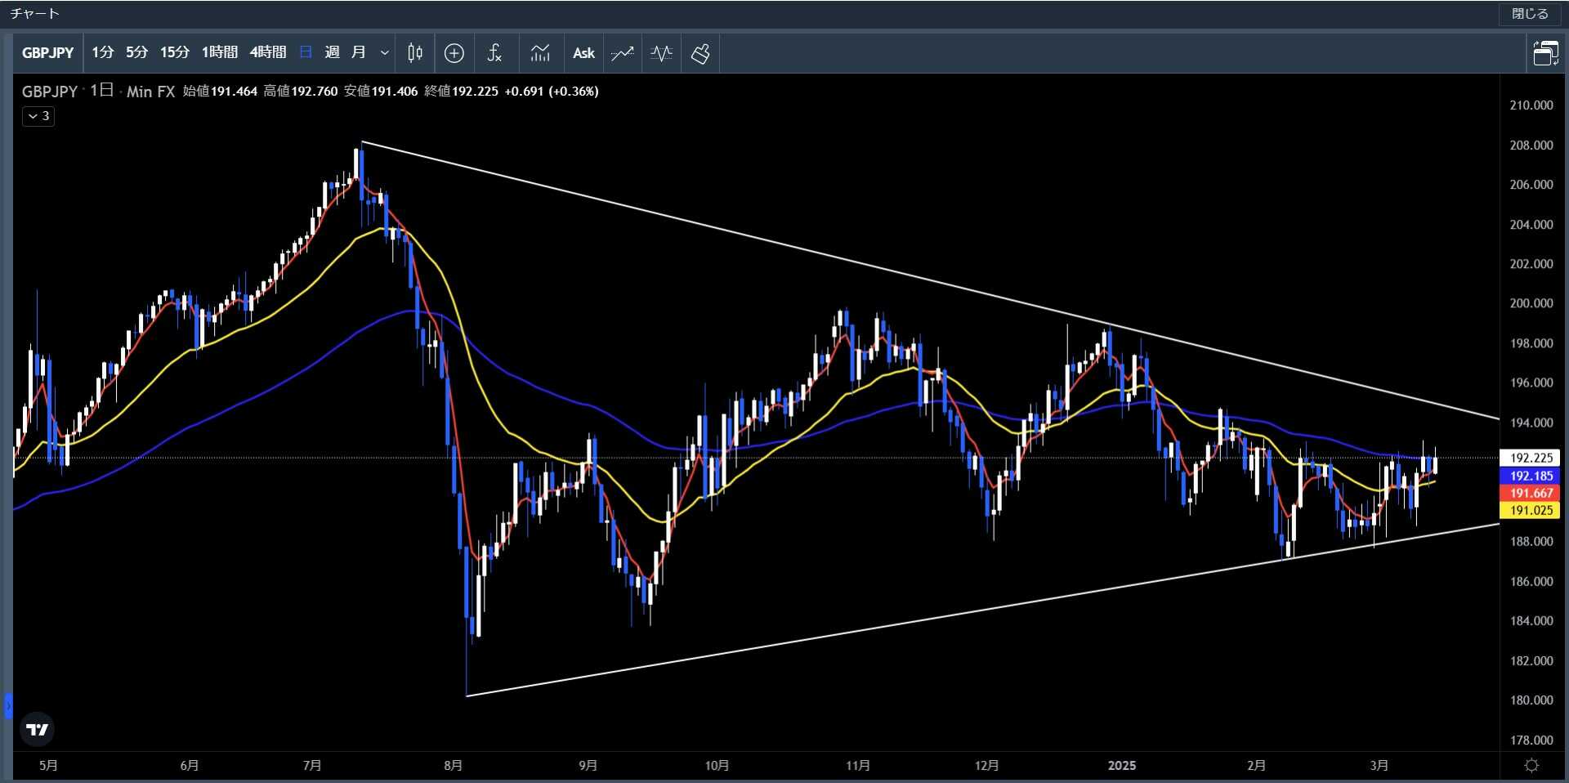Click the yellow moving average label 191.025
This screenshot has width=1569, height=783.
[1531, 510]
